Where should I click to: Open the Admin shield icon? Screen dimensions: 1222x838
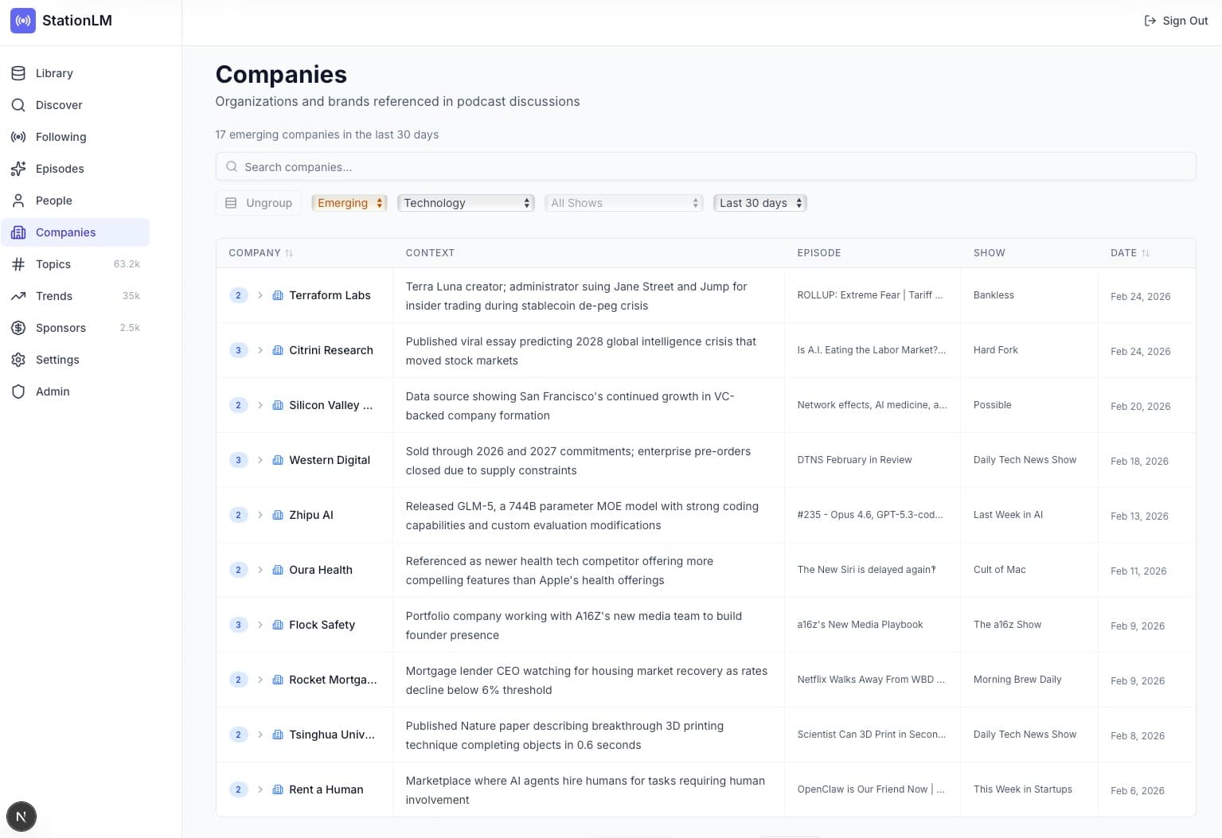pyautogui.click(x=18, y=392)
